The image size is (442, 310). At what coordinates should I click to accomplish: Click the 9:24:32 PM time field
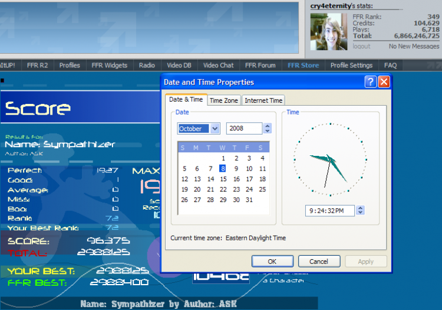coord(330,211)
